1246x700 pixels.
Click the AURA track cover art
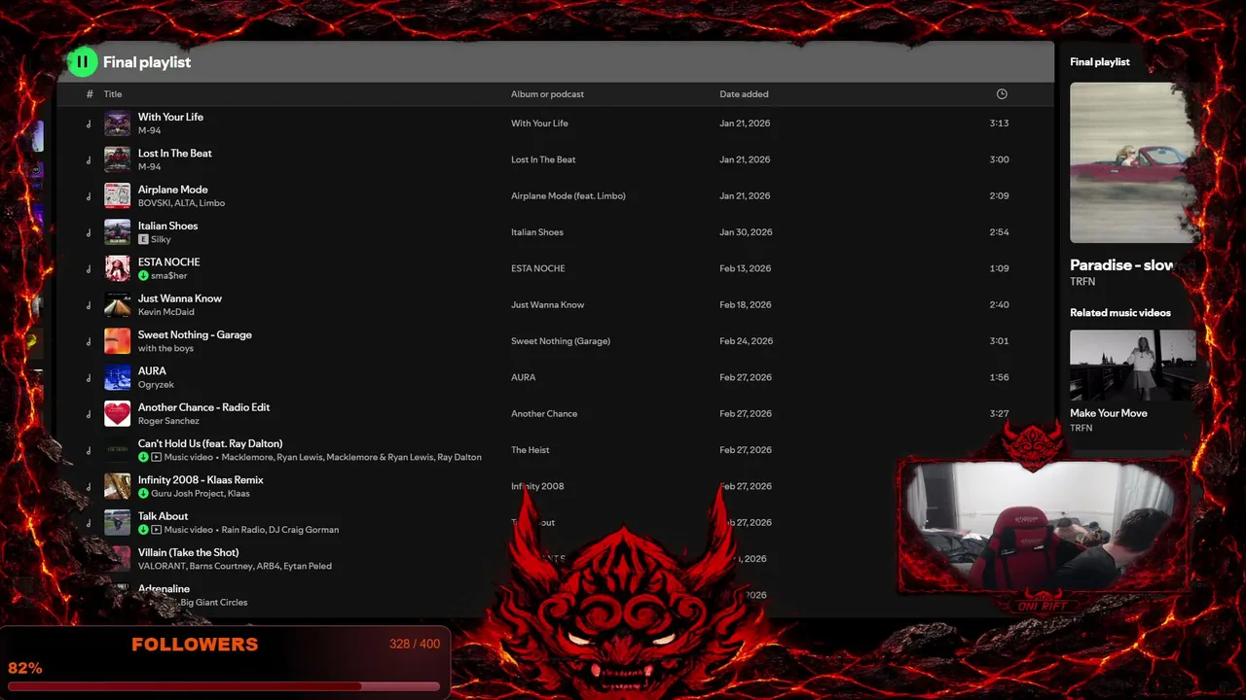(x=117, y=377)
